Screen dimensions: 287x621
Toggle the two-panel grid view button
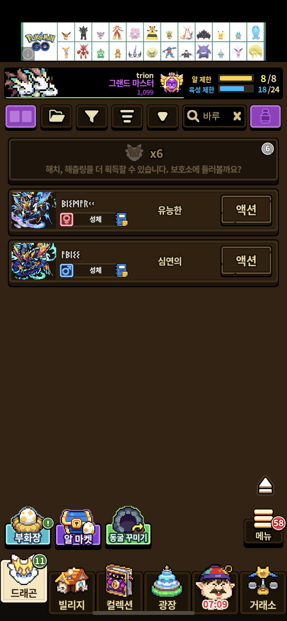pyautogui.click(x=21, y=117)
